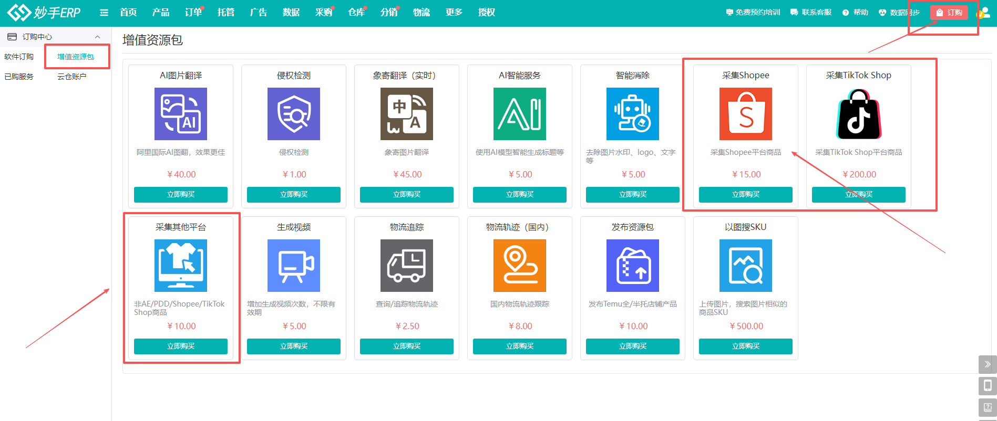Buy 采集TikTok Shop with 立即购买
The width and height of the screenshot is (997, 421).
click(859, 194)
